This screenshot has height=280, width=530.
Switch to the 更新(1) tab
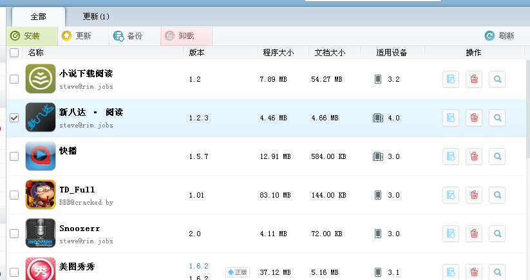(x=97, y=16)
